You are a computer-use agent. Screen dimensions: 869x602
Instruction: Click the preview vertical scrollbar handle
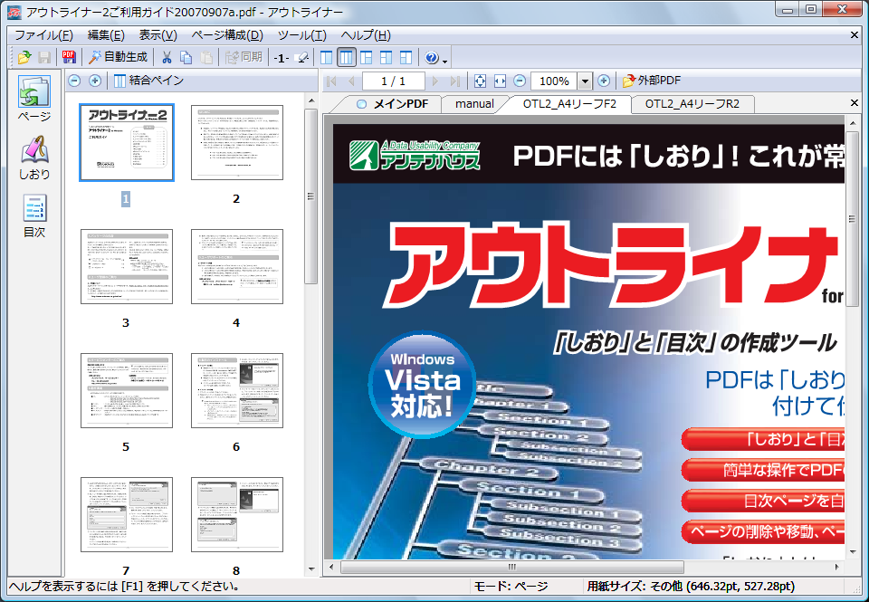pyautogui.click(x=853, y=218)
